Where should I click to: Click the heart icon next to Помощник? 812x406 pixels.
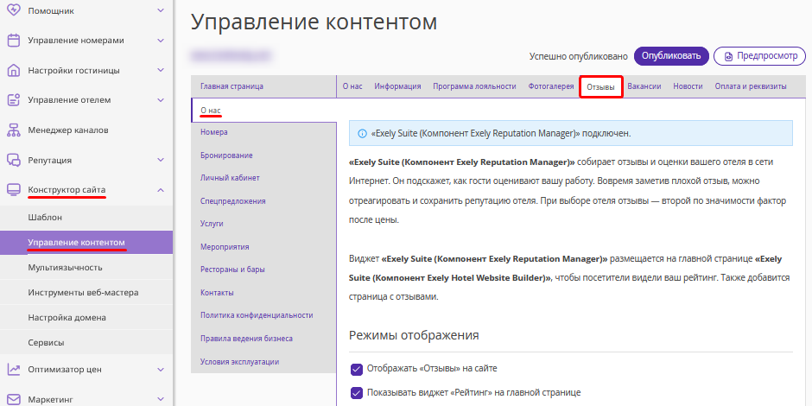14,10
